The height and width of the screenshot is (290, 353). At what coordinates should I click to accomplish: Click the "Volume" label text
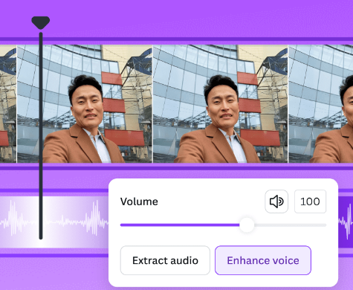[139, 202]
